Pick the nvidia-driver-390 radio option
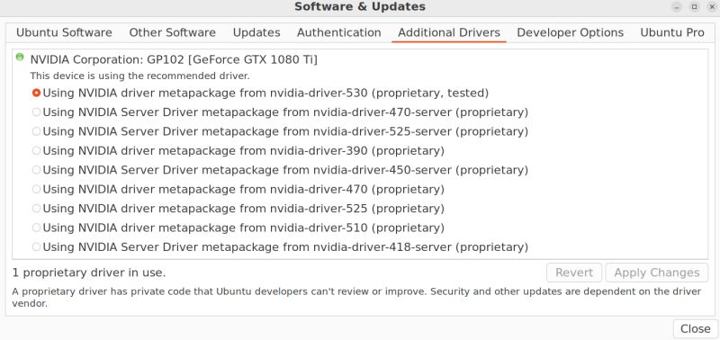The image size is (720, 340). [x=36, y=151]
